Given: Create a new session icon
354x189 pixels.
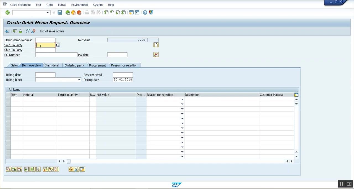Looking at the screenshot, I should pos(131,12).
